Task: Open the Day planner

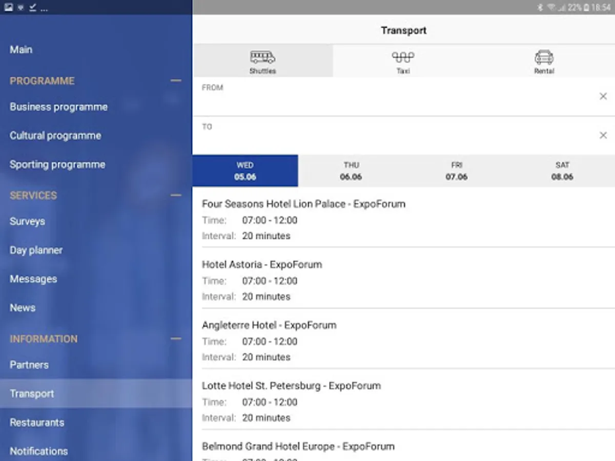Action: pos(96,250)
